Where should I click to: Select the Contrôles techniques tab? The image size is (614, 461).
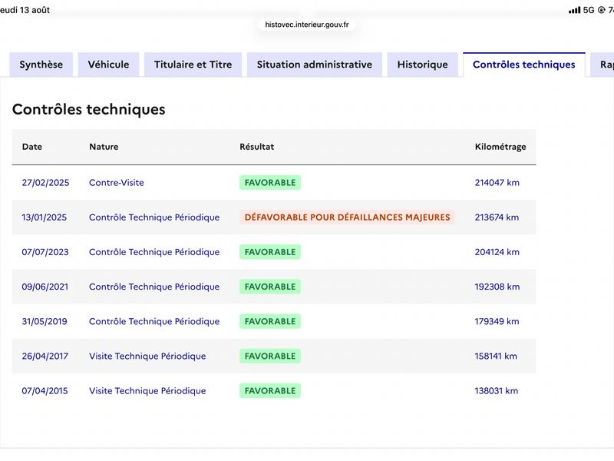(x=524, y=65)
